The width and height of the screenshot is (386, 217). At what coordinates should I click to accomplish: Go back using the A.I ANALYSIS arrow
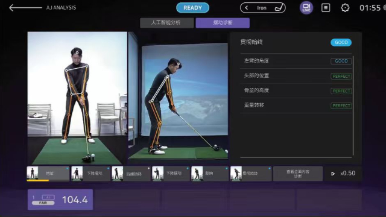tap(25, 8)
